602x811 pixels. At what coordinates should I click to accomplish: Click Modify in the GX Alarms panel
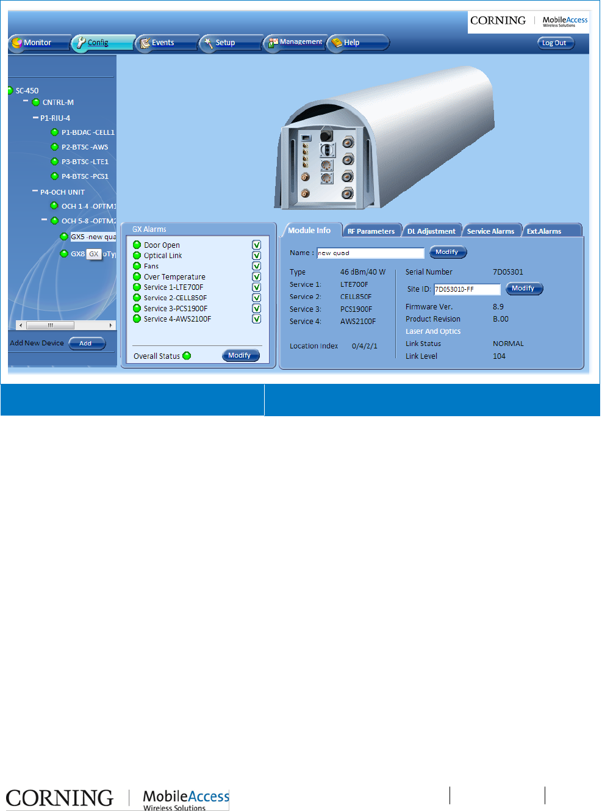[x=240, y=355]
